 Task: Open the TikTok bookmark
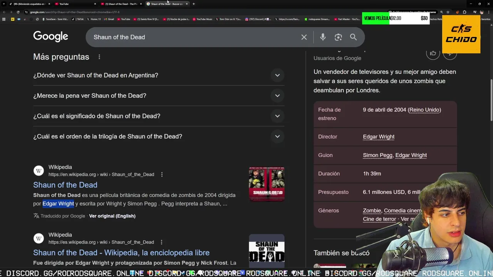coord(79,19)
